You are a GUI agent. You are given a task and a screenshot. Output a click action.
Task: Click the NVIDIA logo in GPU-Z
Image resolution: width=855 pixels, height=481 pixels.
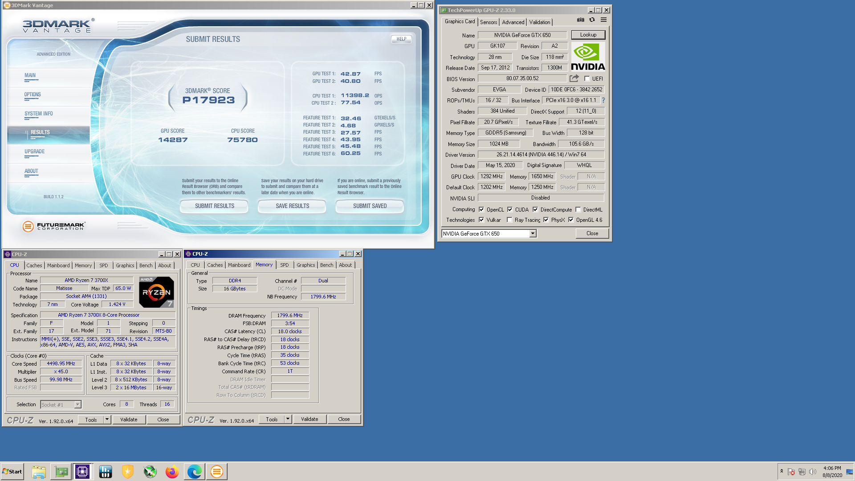pyautogui.click(x=588, y=57)
